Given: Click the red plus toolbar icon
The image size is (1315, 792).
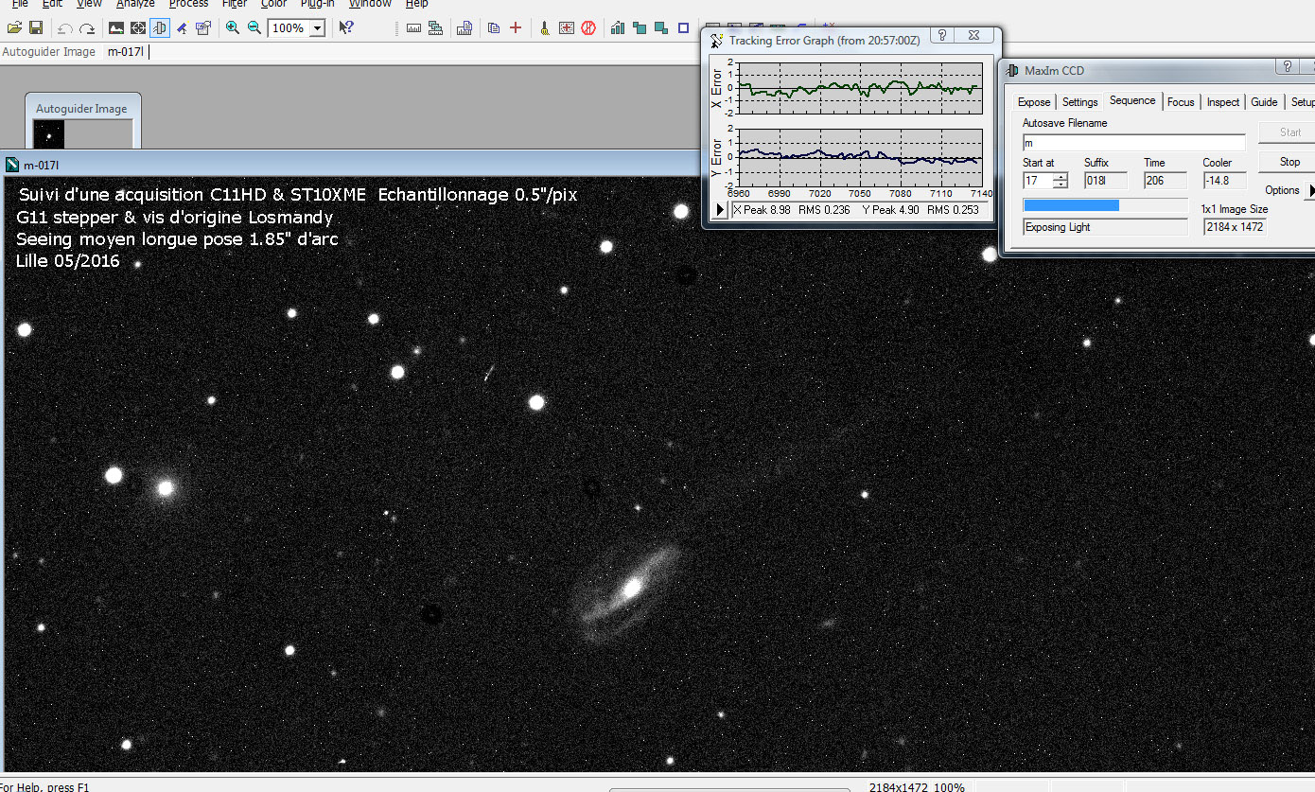Looking at the screenshot, I should pos(516,28).
